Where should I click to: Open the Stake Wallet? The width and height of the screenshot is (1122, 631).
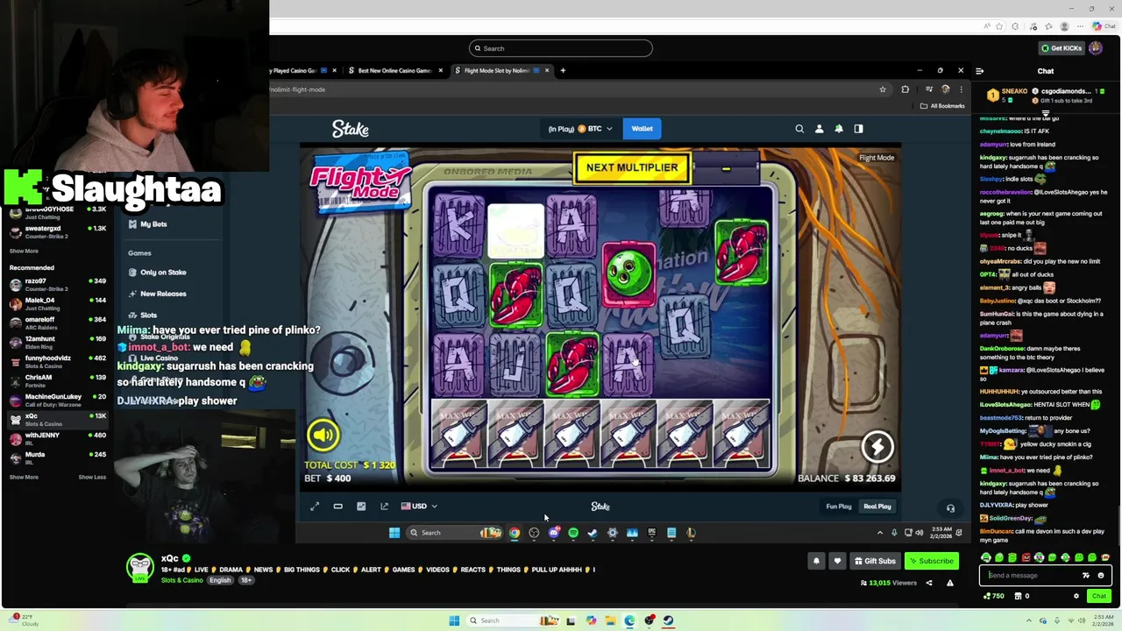tap(643, 129)
